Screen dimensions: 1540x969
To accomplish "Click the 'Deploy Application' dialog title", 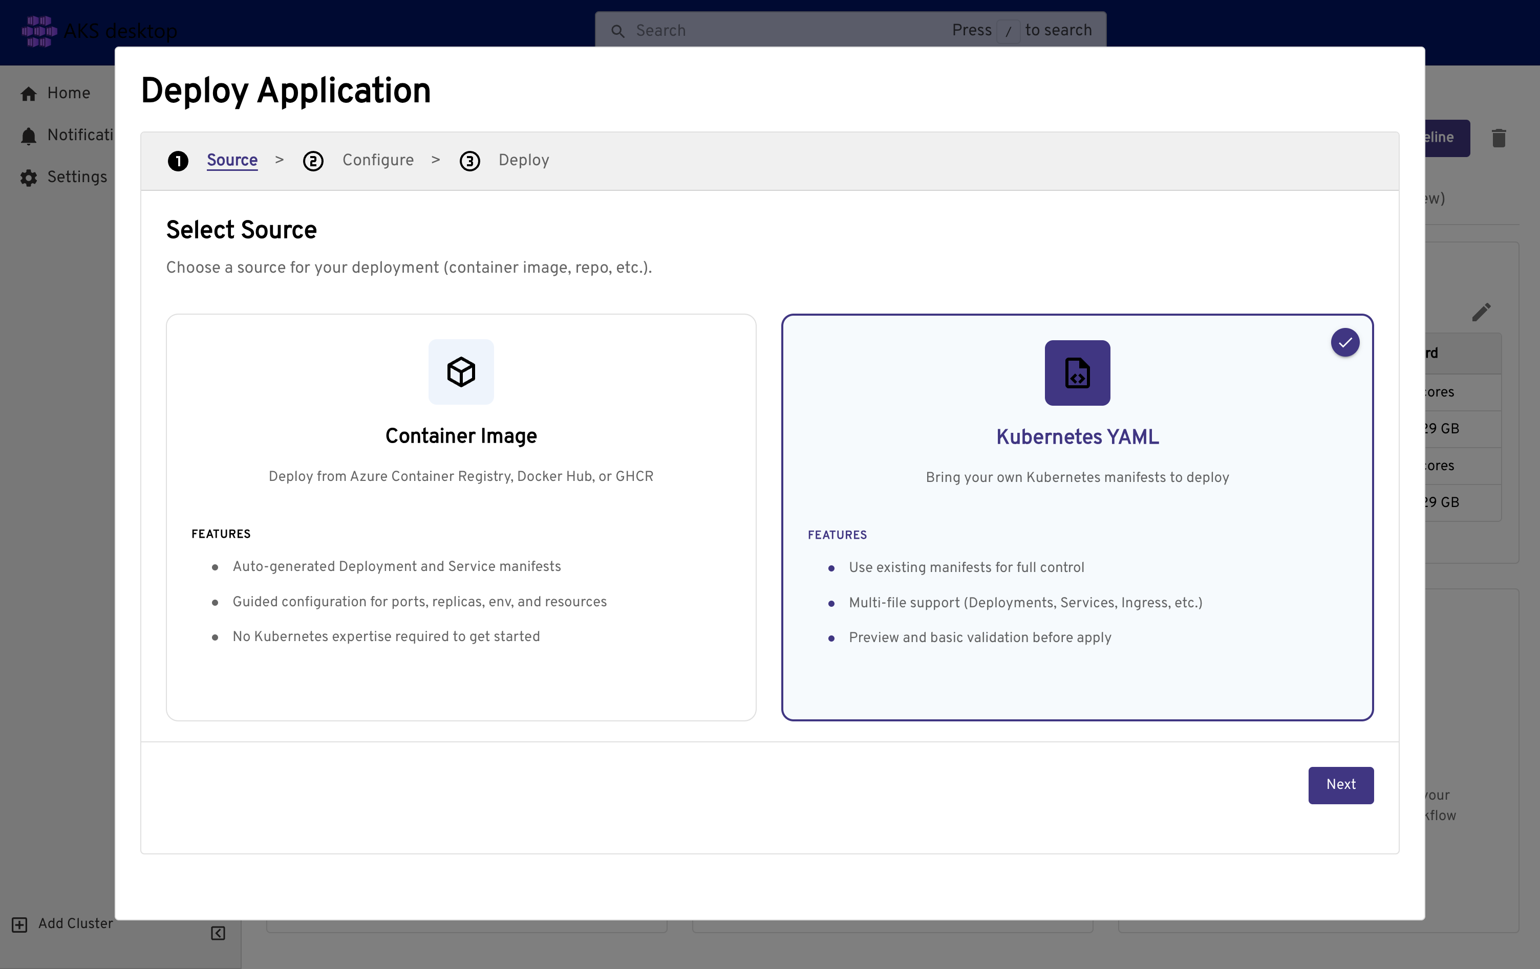I will (x=286, y=91).
